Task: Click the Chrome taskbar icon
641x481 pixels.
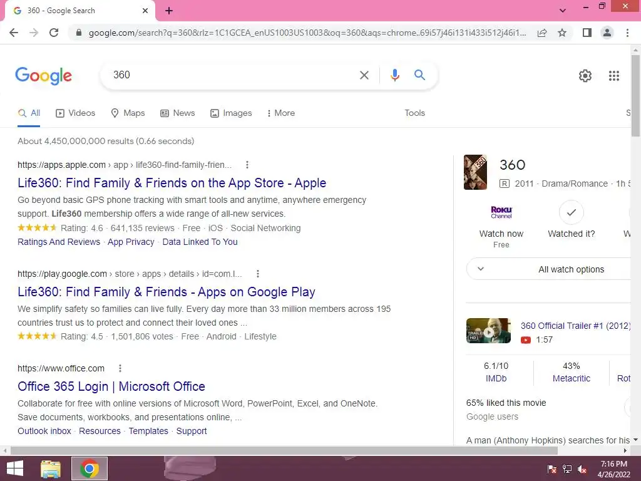Action: coord(90,468)
